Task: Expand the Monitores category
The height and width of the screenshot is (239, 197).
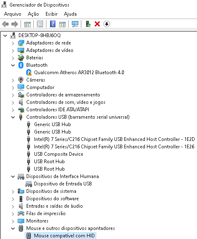Action: coord(13,221)
